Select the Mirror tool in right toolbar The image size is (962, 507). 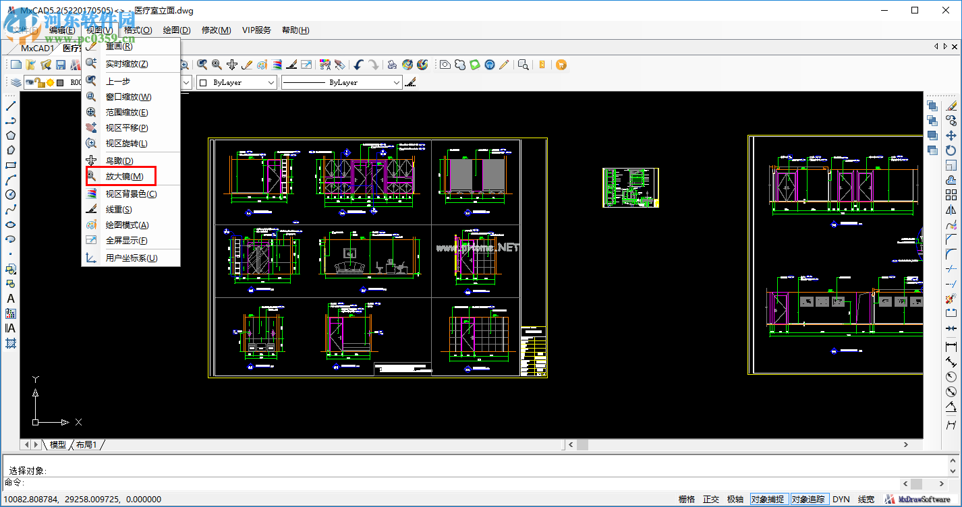pyautogui.click(x=951, y=210)
